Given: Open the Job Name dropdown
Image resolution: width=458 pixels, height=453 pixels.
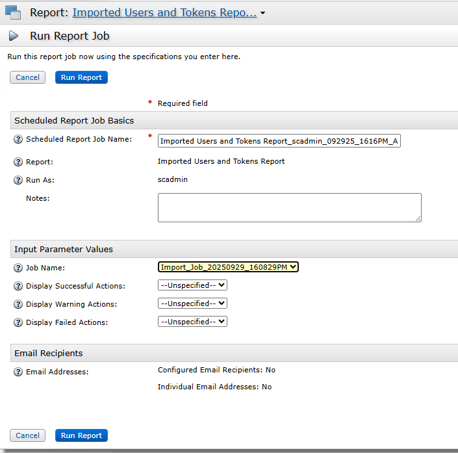Looking at the screenshot, I should (228, 266).
